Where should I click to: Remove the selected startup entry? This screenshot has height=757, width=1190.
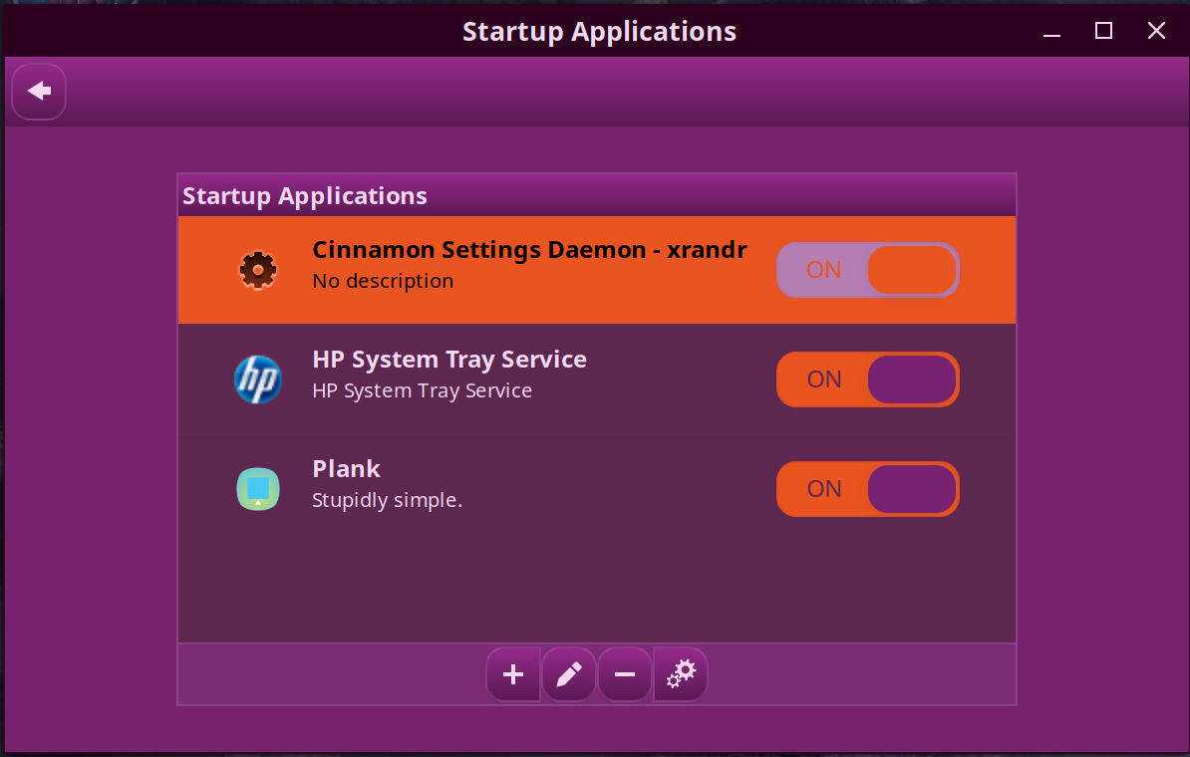click(625, 674)
